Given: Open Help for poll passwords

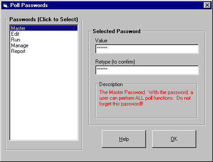Looking at the screenshot, I should click(x=124, y=139).
